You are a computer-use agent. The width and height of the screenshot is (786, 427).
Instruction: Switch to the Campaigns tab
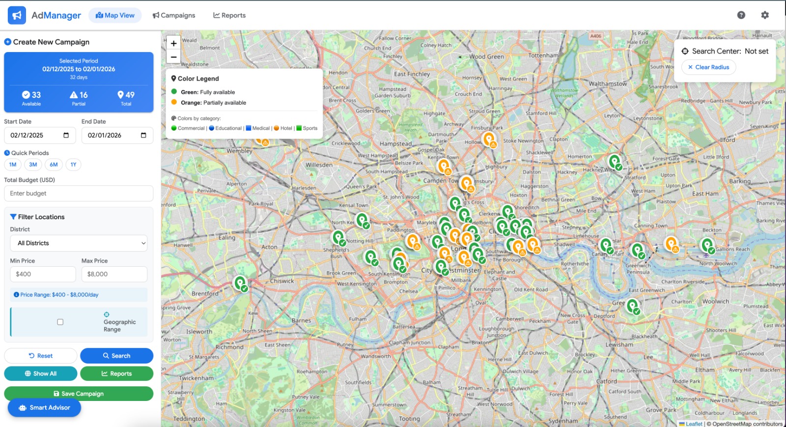pos(174,15)
